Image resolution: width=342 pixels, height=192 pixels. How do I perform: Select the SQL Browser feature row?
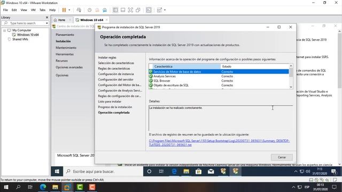(219, 81)
